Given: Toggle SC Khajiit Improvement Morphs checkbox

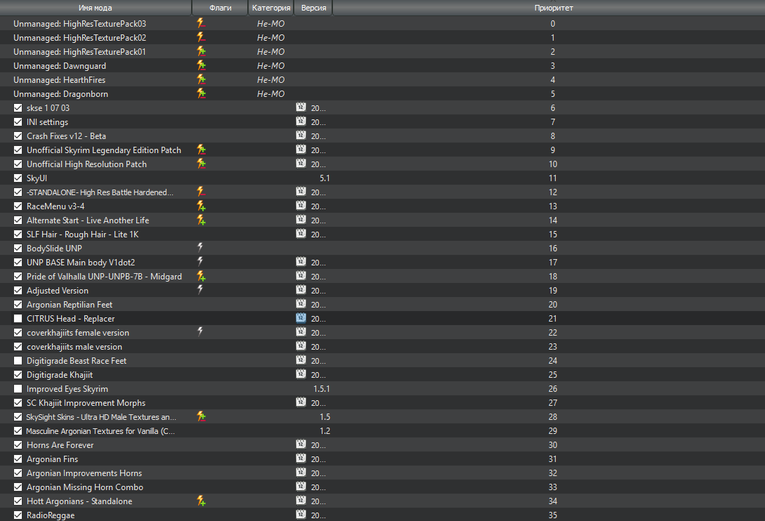Looking at the screenshot, I should point(18,403).
